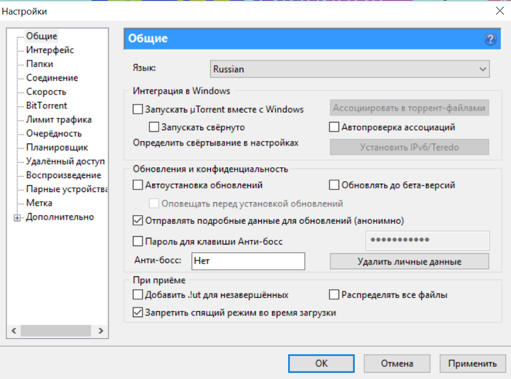511x379 pixels.
Task: Enable Обновлять до бета-версий
Action: (x=334, y=184)
